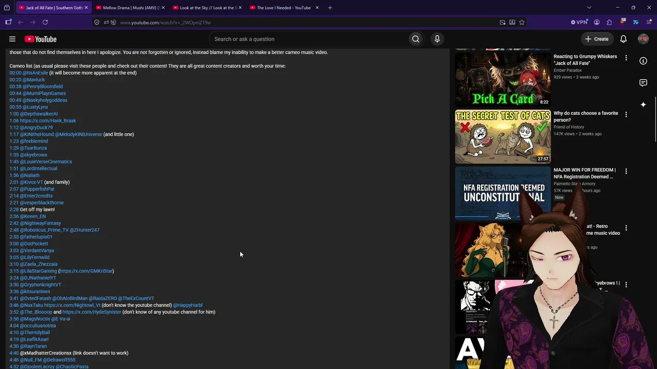This screenshot has height=369, width=657.
Task: Click the save page download icon
Action: coord(512,22)
